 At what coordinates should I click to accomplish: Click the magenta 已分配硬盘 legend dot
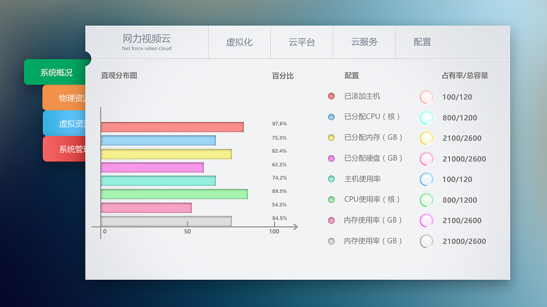[x=332, y=158]
